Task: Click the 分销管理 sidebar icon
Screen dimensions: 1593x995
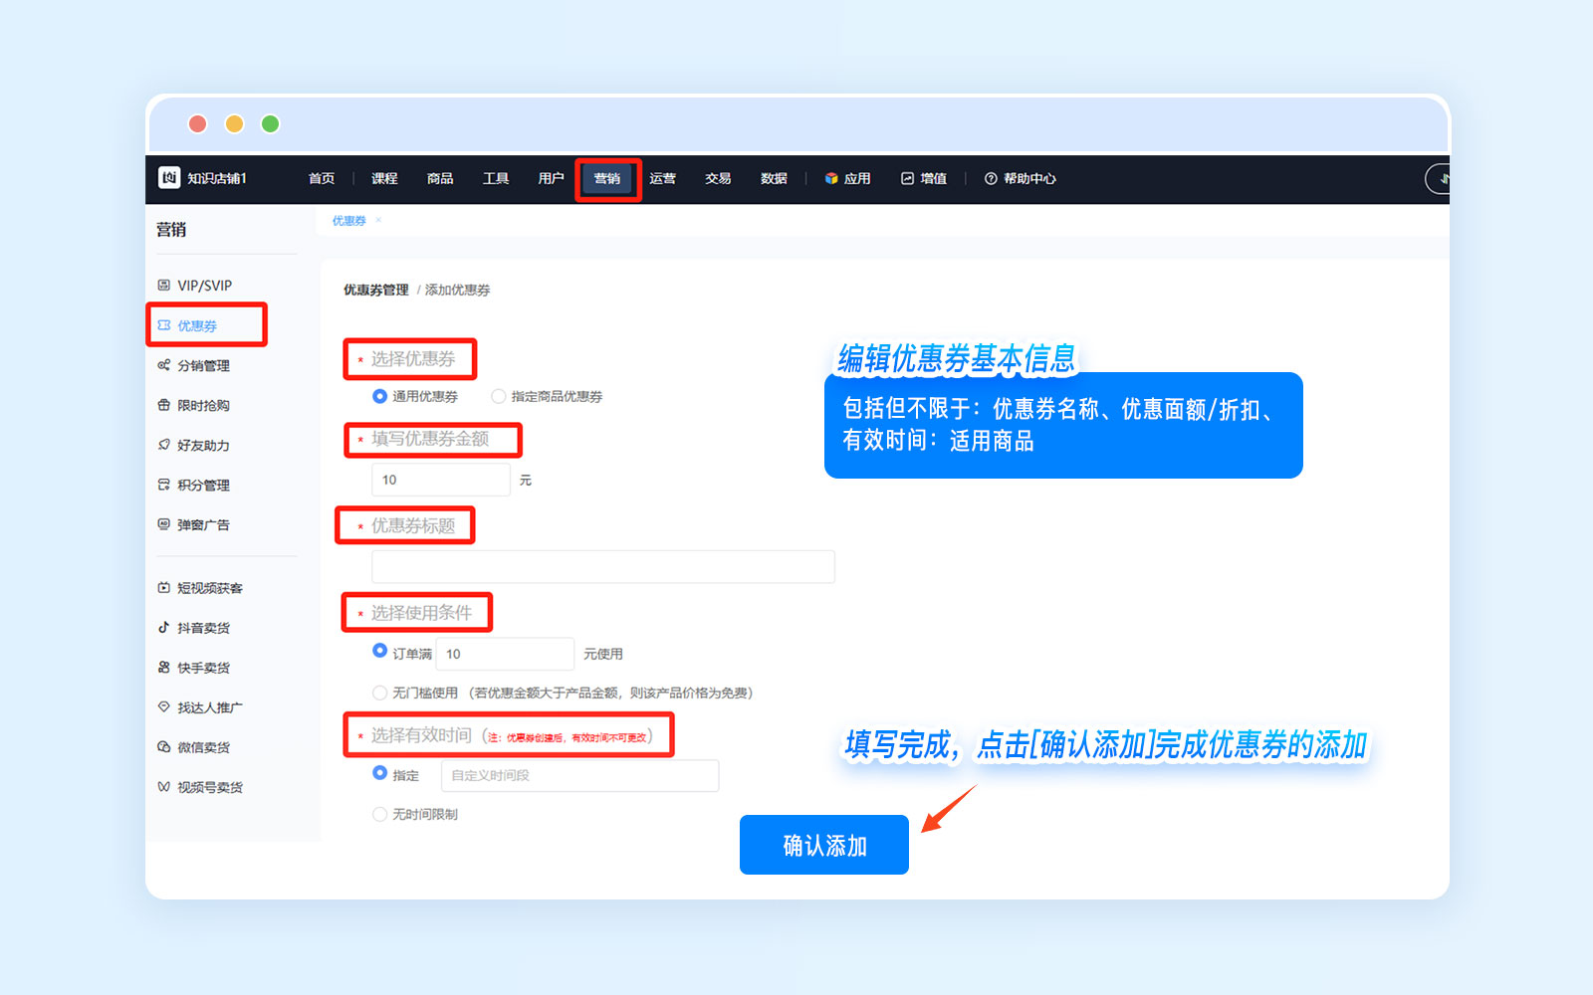Action: (164, 365)
